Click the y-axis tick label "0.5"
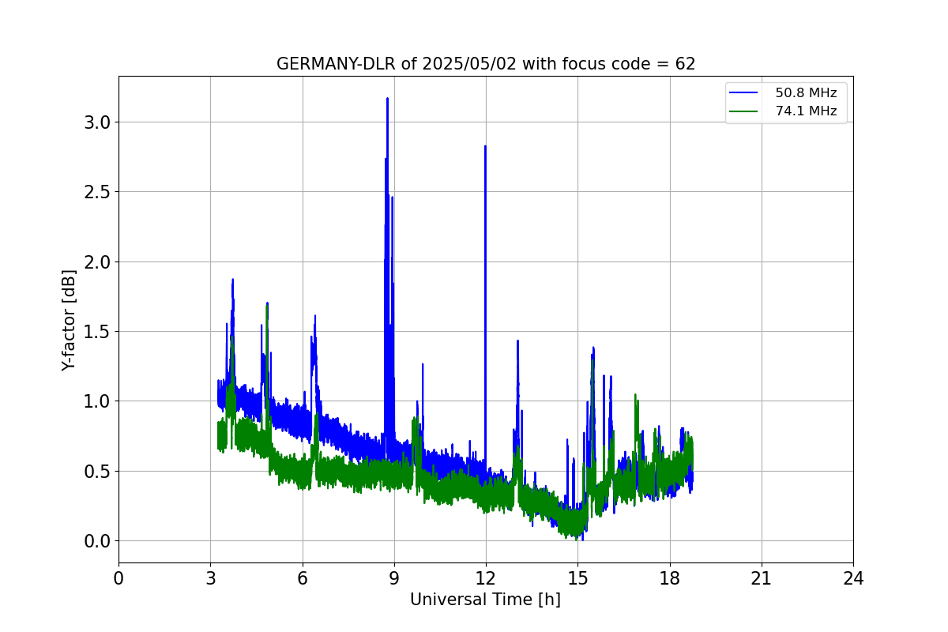948x632 pixels. click(98, 472)
